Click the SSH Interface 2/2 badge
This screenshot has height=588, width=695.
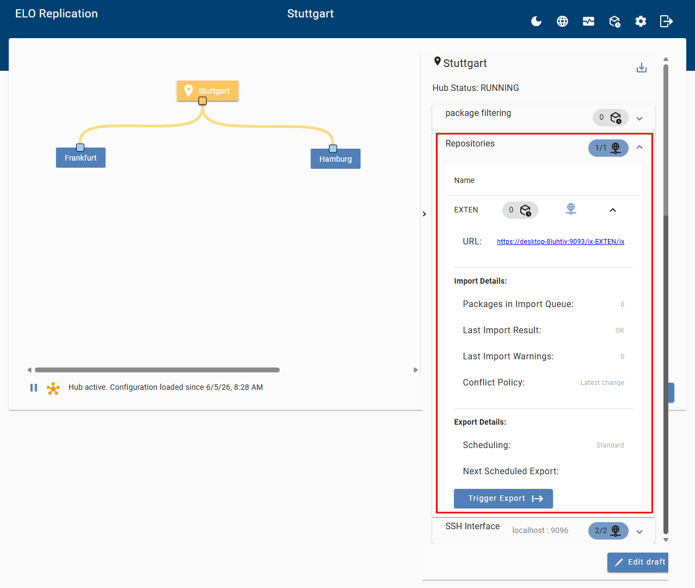point(608,531)
